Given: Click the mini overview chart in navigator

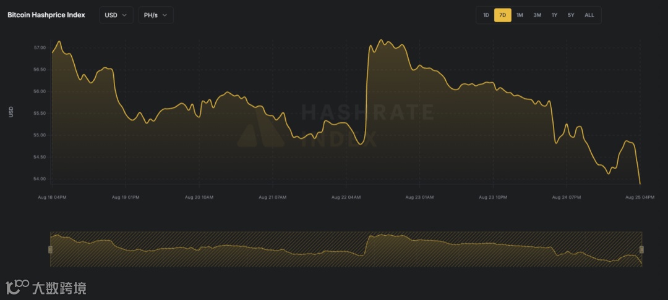Looking at the screenshot, I should coord(346,249).
